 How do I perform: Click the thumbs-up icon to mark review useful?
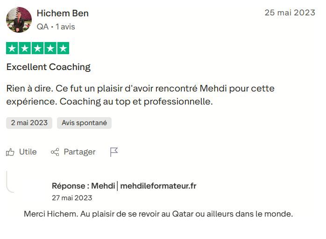pos(10,152)
